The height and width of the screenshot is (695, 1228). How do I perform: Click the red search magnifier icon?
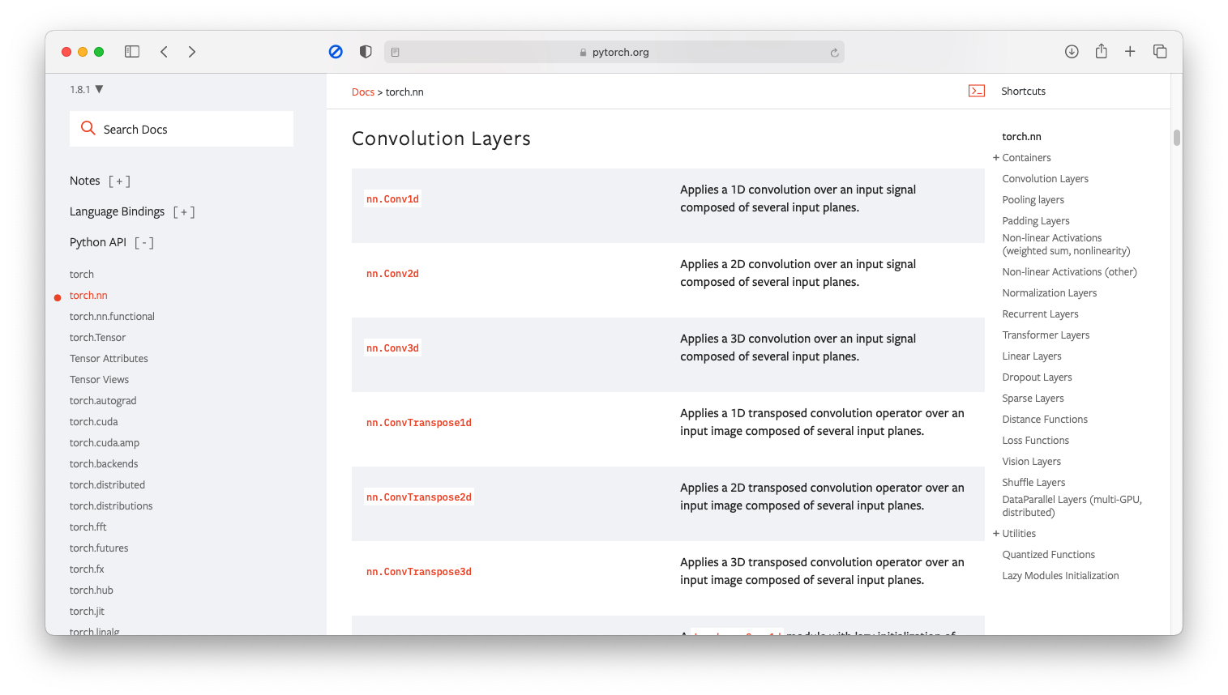coord(88,128)
